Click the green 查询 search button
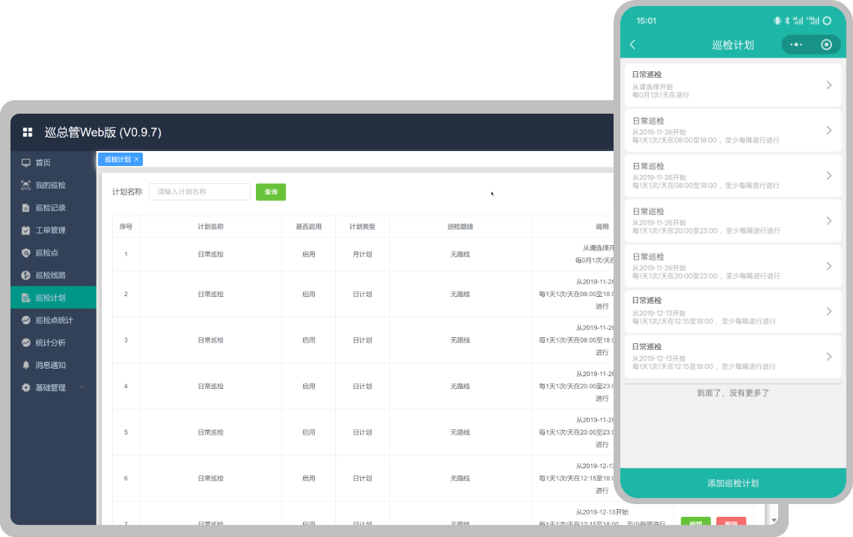The image size is (853, 537). [x=270, y=192]
